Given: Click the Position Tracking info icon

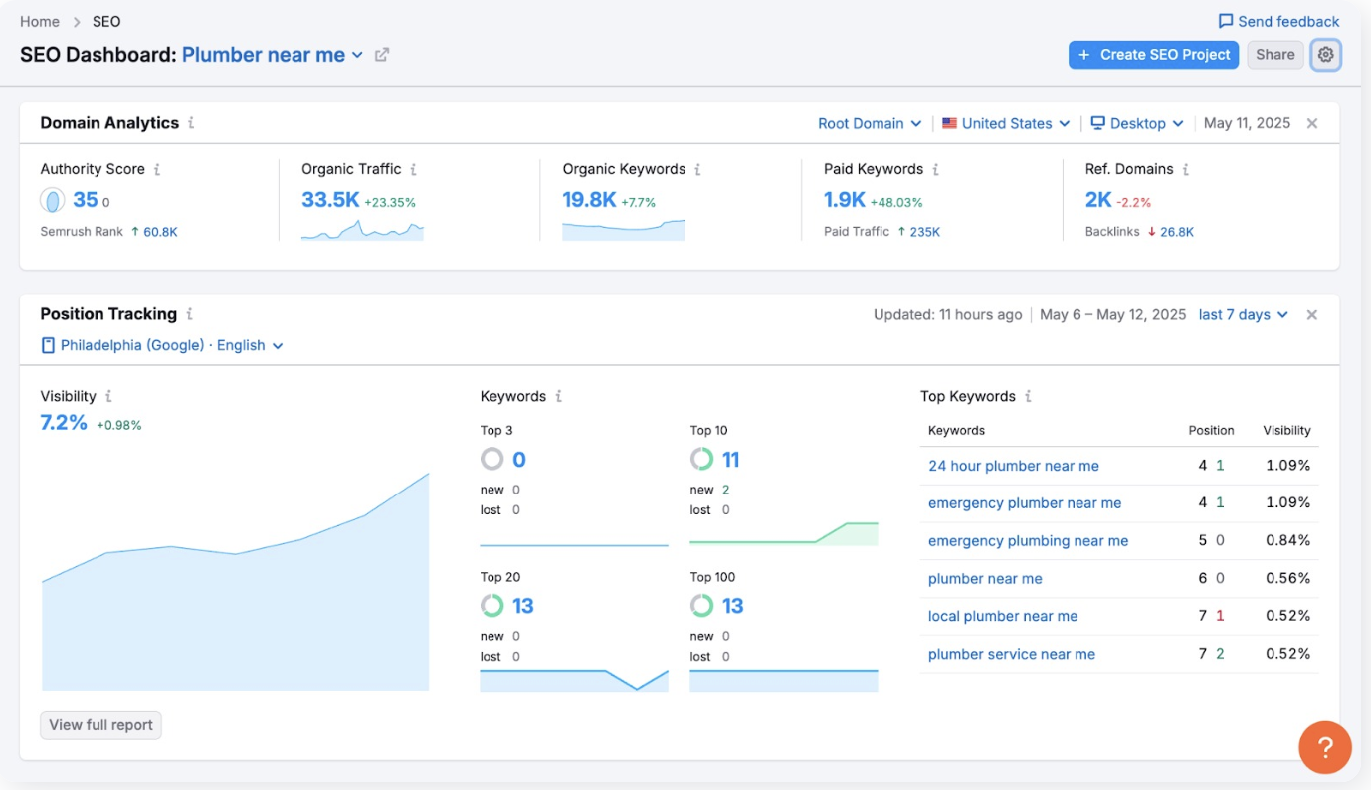Looking at the screenshot, I should point(191,313).
